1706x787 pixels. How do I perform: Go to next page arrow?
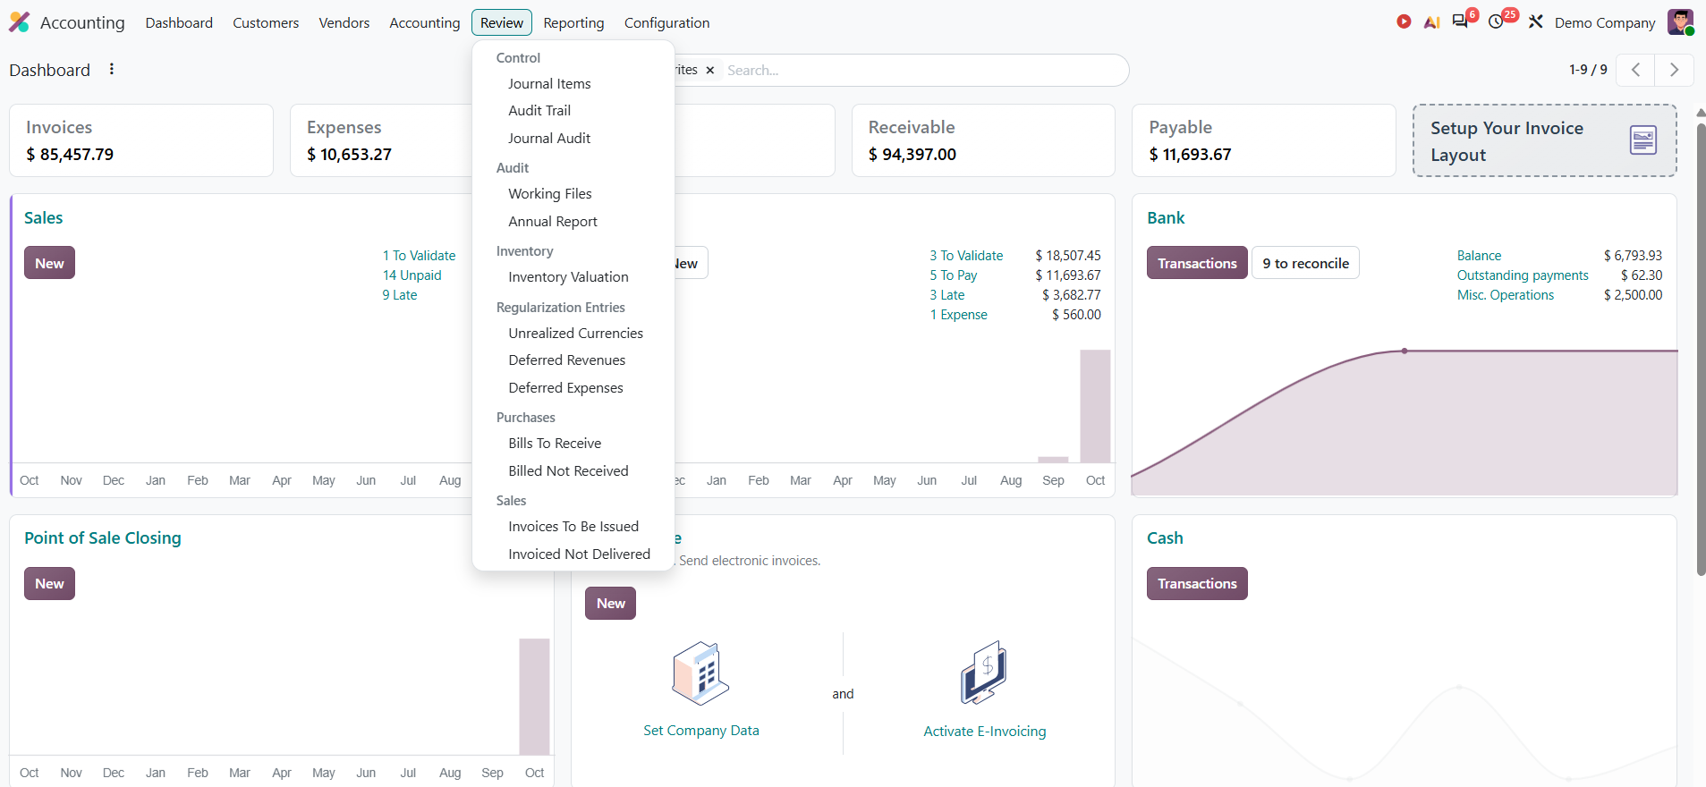(x=1674, y=70)
